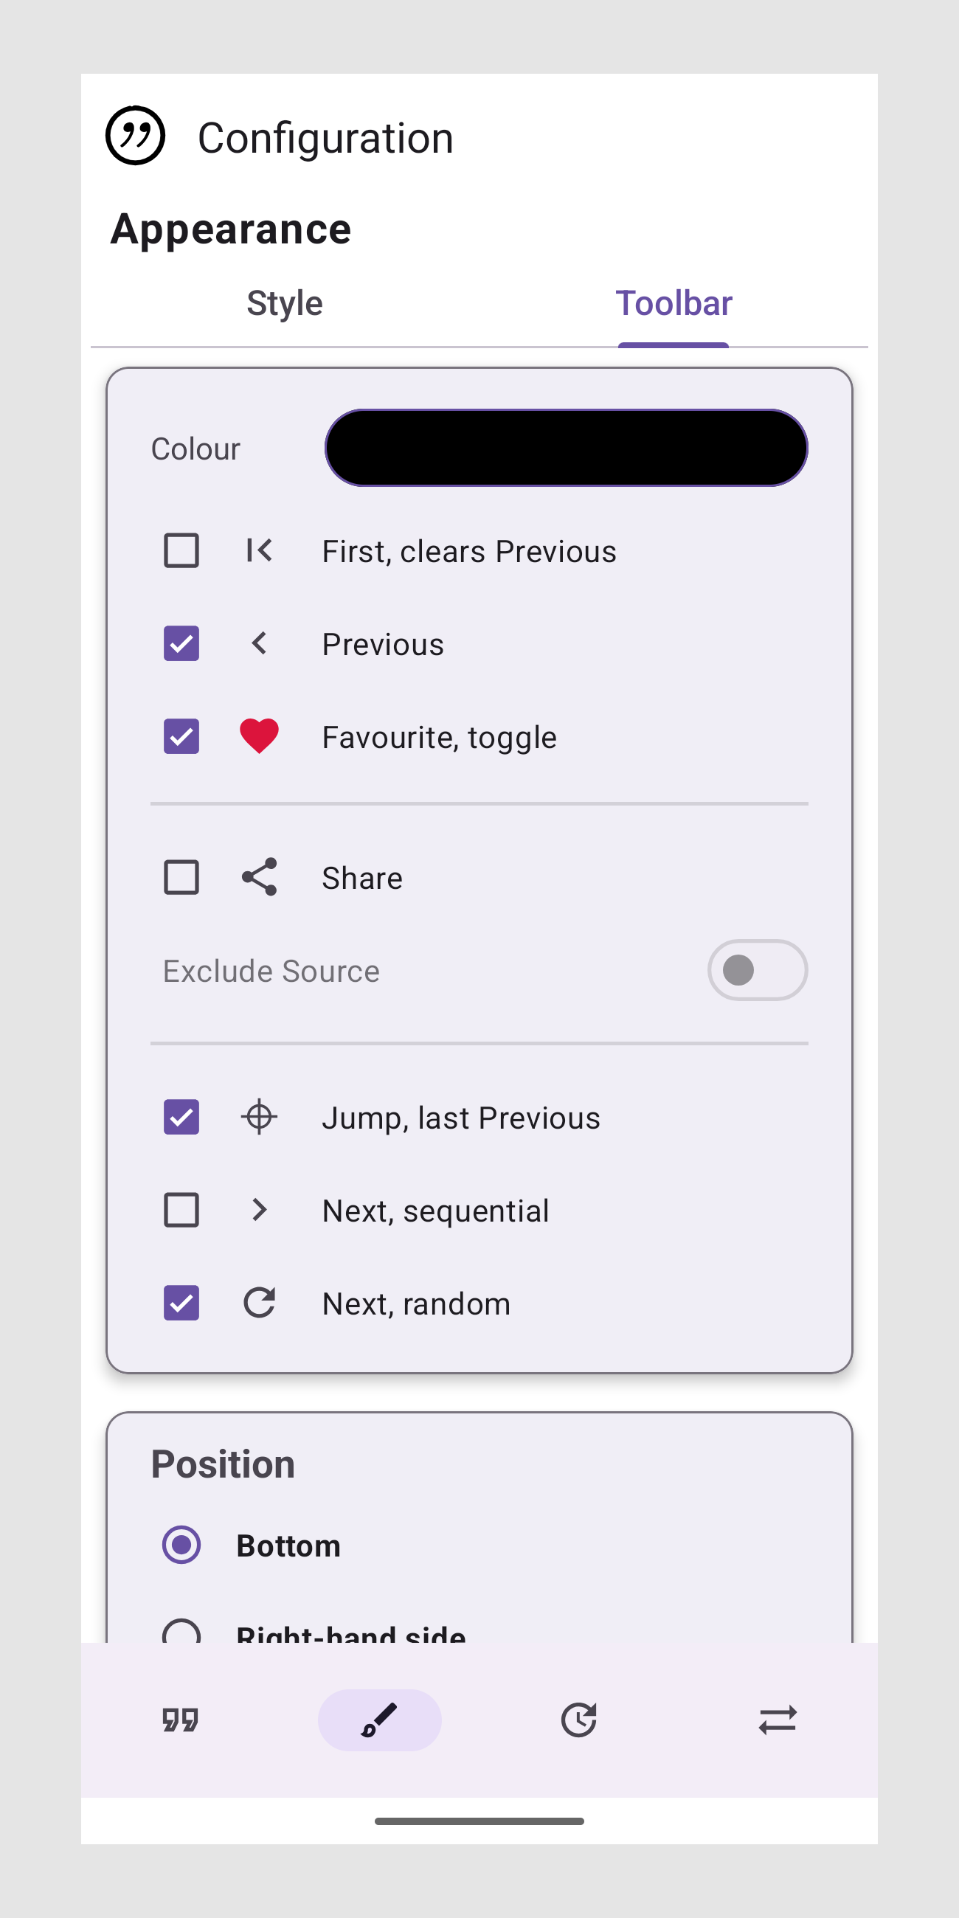Switch to the Style tab
Image resolution: width=959 pixels, height=1918 pixels.
coord(285,304)
